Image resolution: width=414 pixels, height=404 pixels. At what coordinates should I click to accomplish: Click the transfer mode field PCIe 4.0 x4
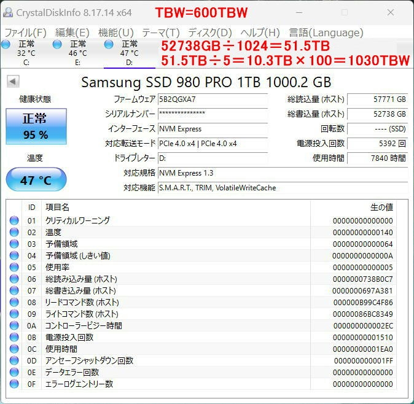[x=213, y=144]
